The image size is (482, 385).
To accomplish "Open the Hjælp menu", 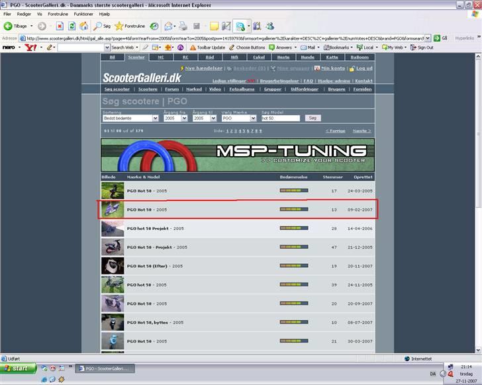I will click(x=105, y=14).
